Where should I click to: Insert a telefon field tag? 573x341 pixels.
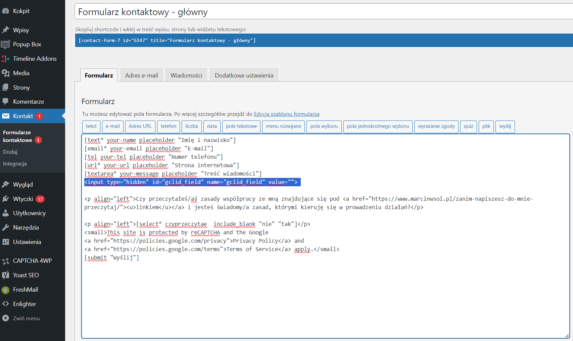[x=169, y=127]
